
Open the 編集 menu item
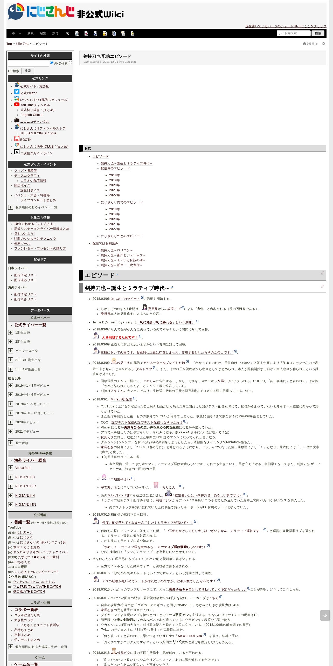[x=43, y=33]
